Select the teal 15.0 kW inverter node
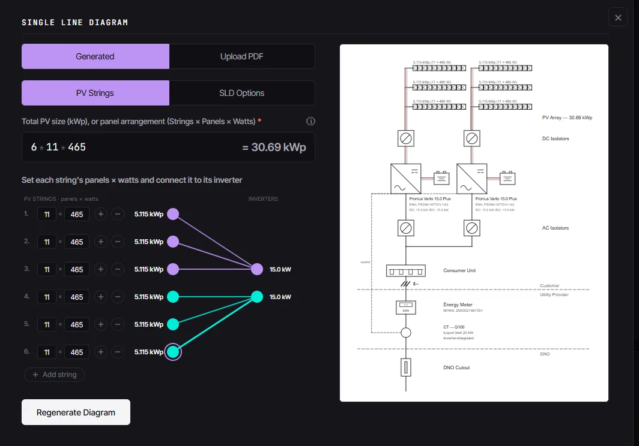Viewport: 639px width, 446px height. point(257,297)
